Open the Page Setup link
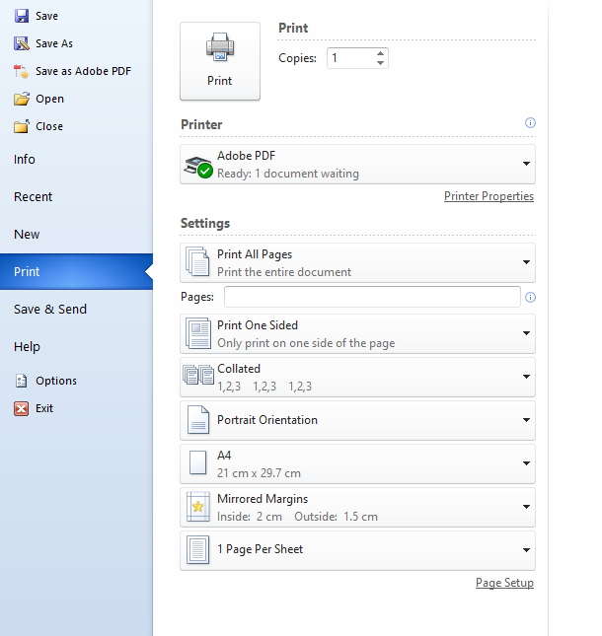The width and height of the screenshot is (602, 636). click(x=504, y=583)
